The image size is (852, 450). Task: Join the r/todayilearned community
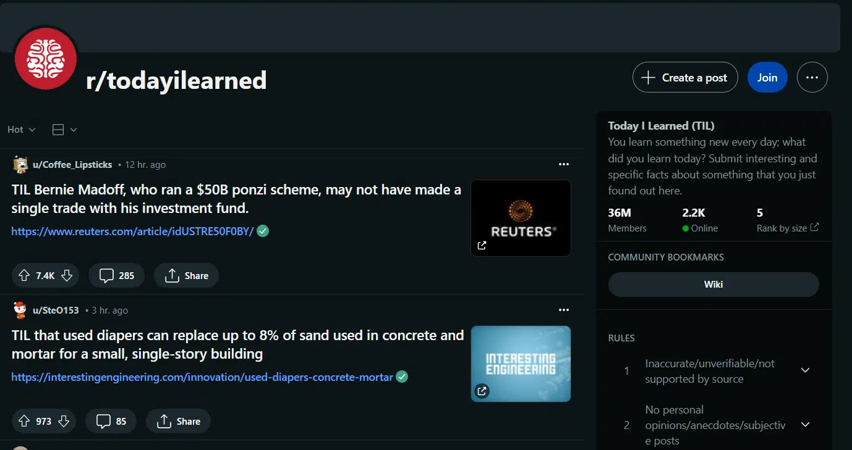[x=767, y=78]
